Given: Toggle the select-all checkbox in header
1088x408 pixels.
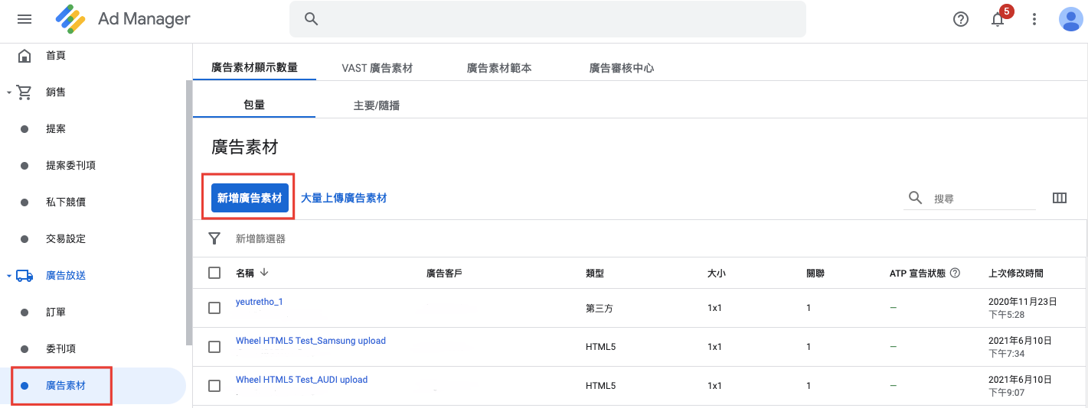Looking at the screenshot, I should [x=214, y=273].
